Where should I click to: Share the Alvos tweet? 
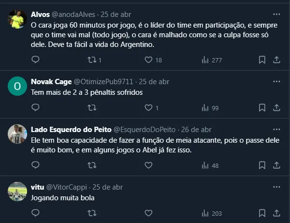click(x=276, y=60)
